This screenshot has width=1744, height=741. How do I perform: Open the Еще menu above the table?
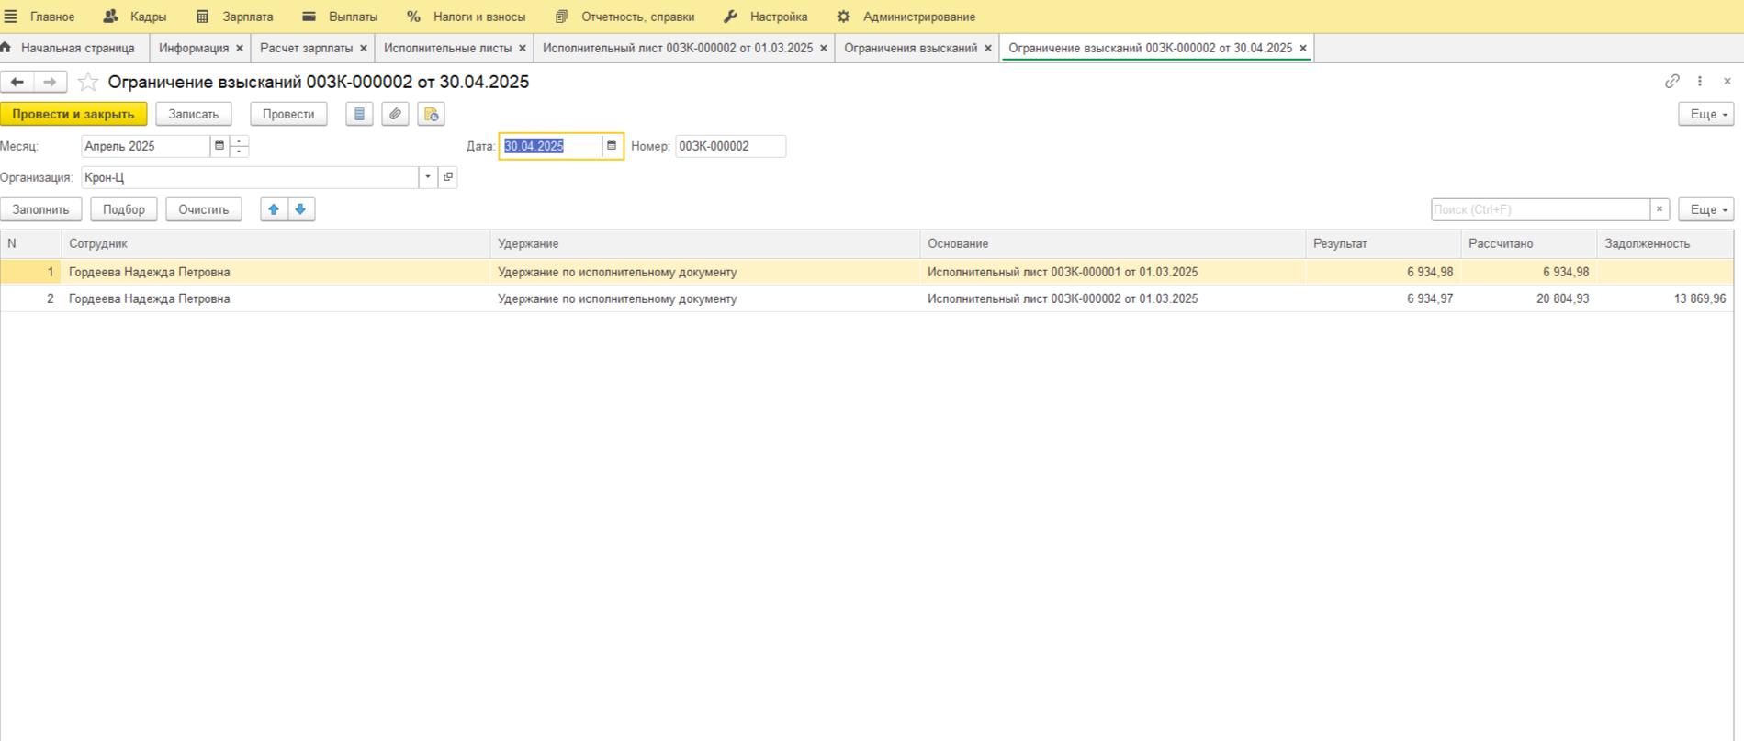point(1705,209)
